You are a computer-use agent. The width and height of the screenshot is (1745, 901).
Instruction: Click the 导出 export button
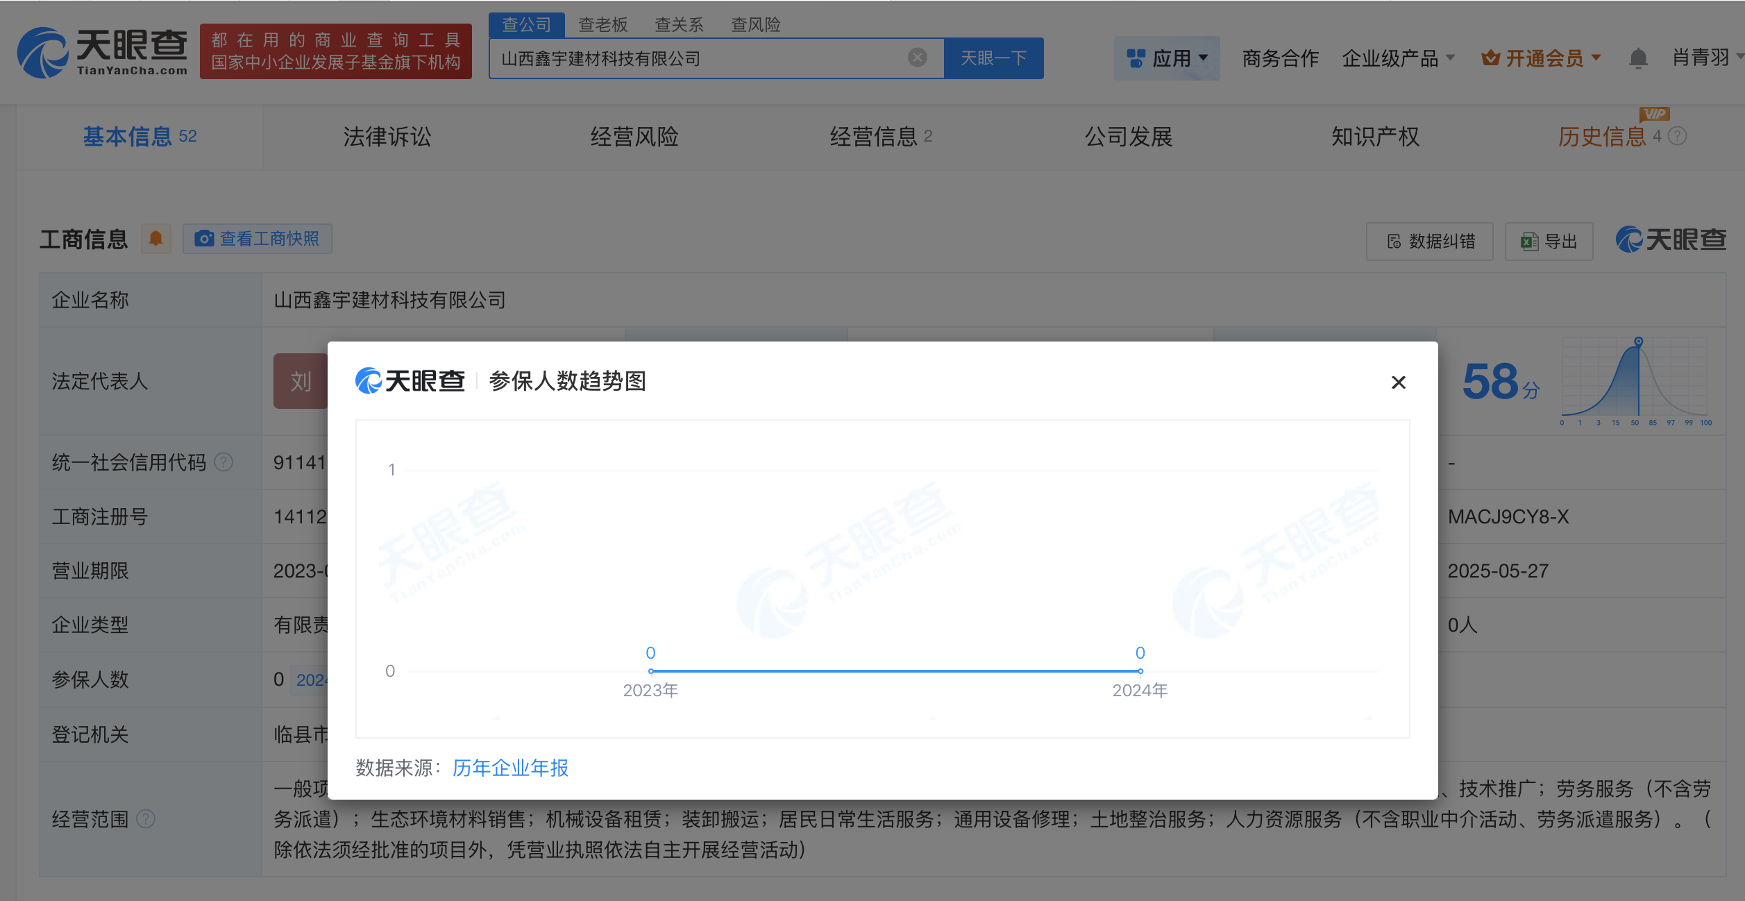[x=1549, y=242]
